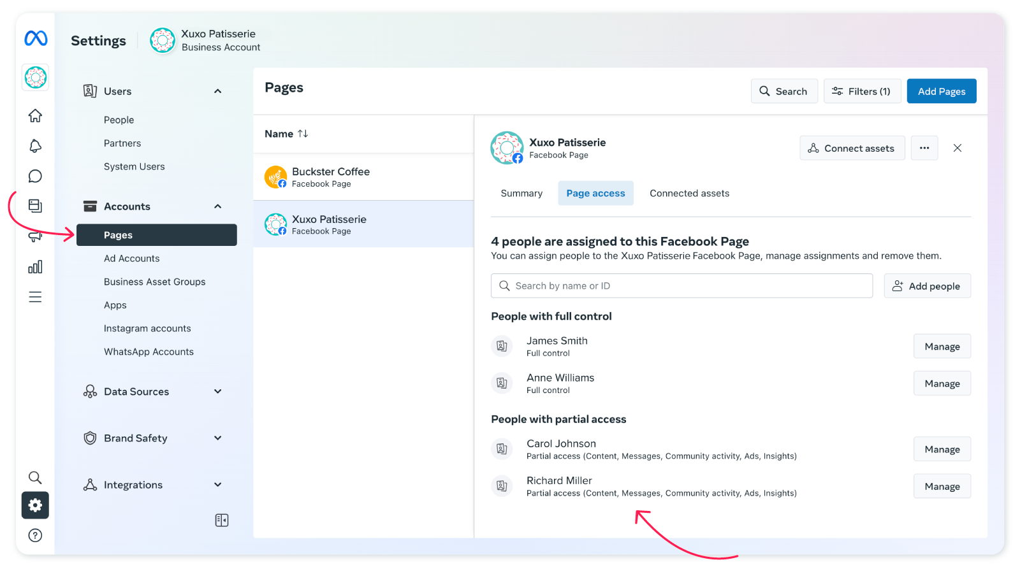
Task: Click the Xuxo Patisserie avatar in details header
Action: click(507, 148)
